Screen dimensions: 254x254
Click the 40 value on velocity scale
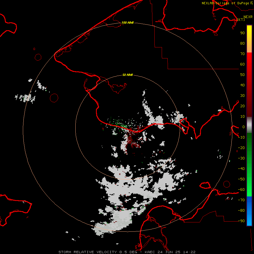pos(242,85)
